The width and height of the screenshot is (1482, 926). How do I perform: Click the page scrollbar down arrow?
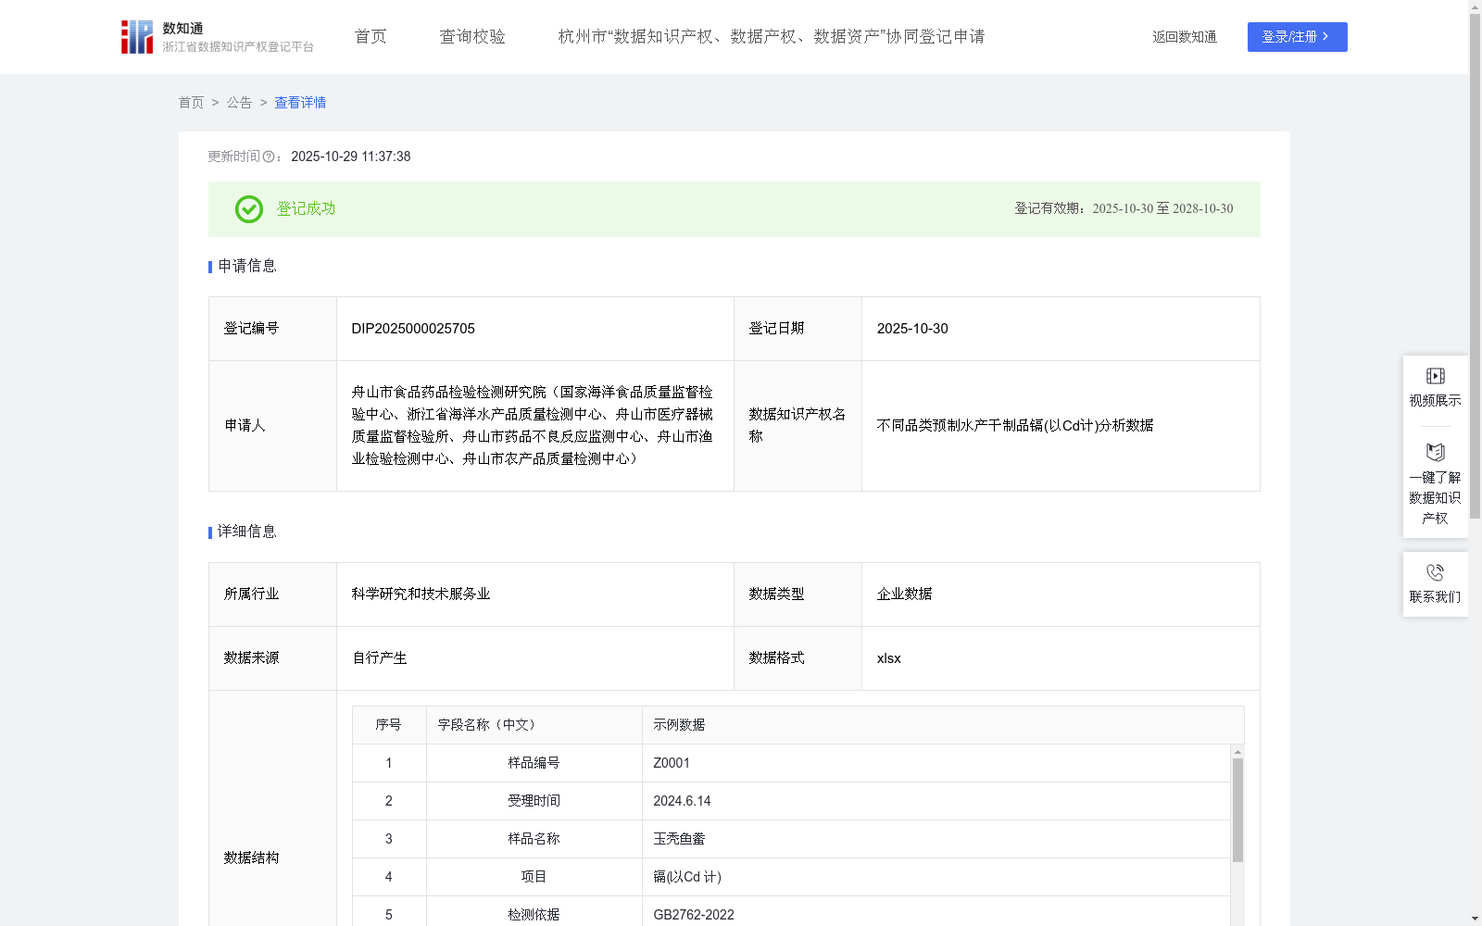pos(1475,919)
